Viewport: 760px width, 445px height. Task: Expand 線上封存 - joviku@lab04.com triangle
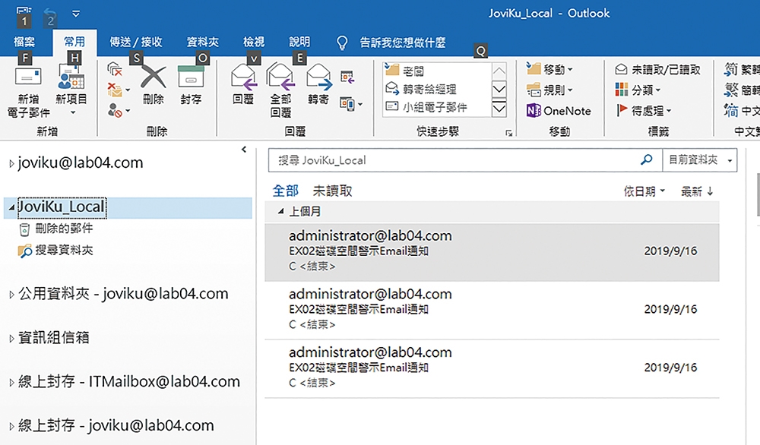11,427
